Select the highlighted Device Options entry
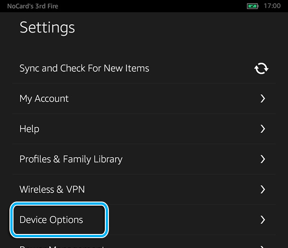Screen dimensions: 288x248 59,220
